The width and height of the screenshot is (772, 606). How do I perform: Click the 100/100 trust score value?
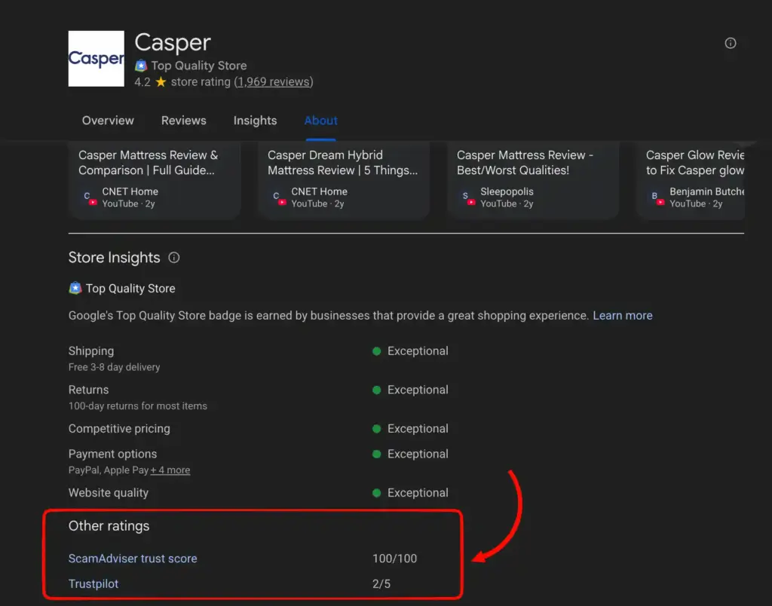[394, 559]
